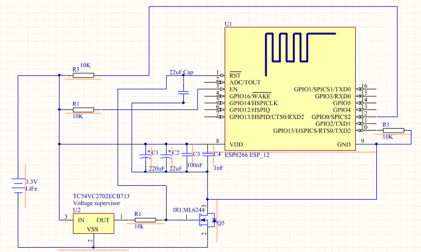The height and width of the screenshot is (252, 421).
Task: Click the GPIO13/HSPID/CTS0/RXD2 pin label
Action: tap(267, 117)
